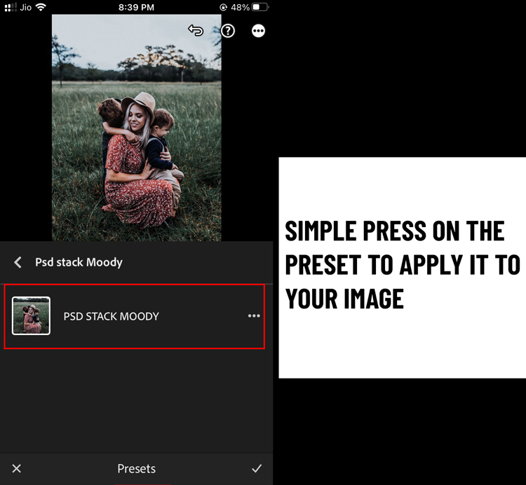Tap the rotation lock icon in status bar
The height and width of the screenshot is (485, 526).
224,8
